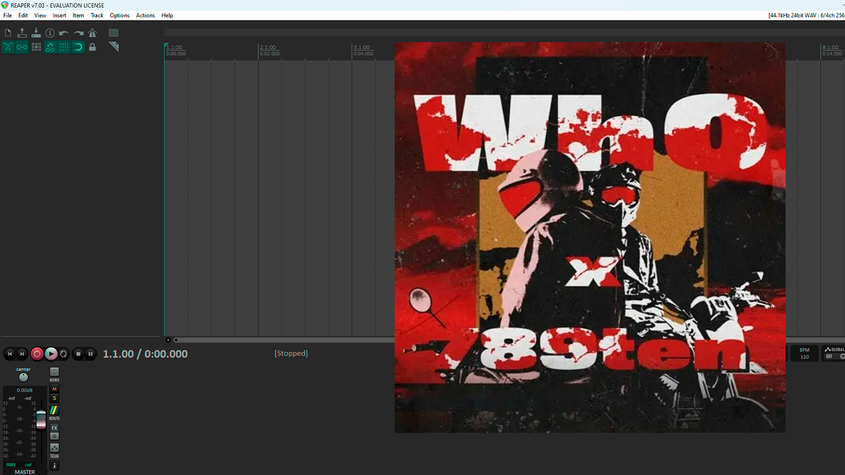Toggle ripple editing grid icon

tap(36, 47)
